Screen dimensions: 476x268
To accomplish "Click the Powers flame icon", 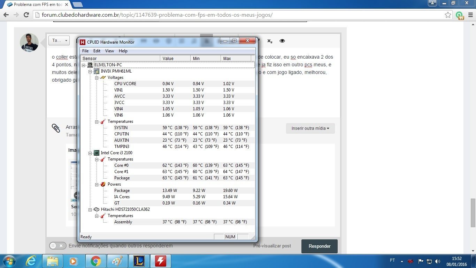I will (x=103, y=184).
